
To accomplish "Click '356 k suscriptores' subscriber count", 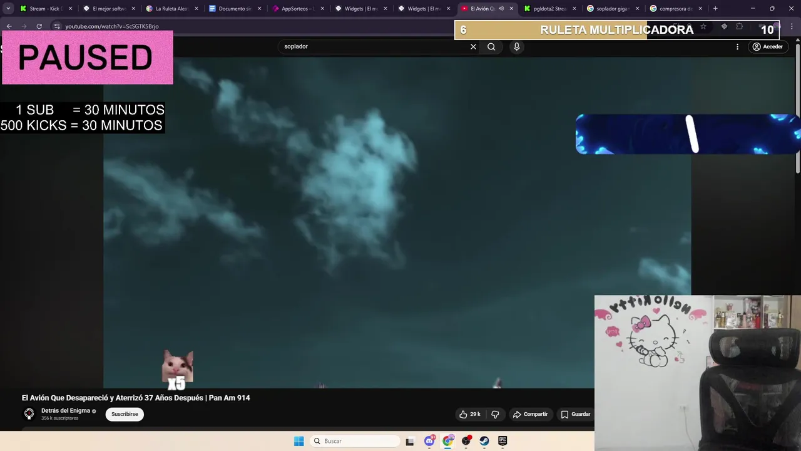I will (60, 418).
